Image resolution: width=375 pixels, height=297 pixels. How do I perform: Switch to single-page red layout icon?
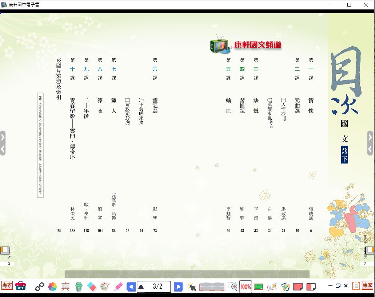(311, 287)
